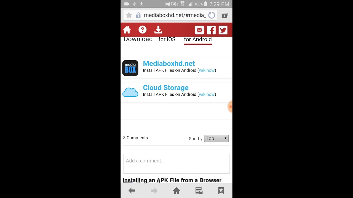The image size is (353, 198).
Task: Tap the download arrow icon in the red bar
Action: [x=158, y=30]
